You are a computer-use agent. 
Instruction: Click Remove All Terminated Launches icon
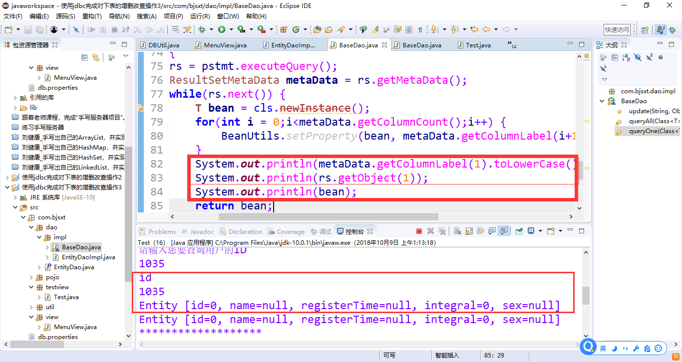tap(442, 231)
